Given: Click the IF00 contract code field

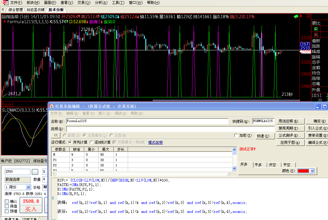Looking at the screenshot, I should [18, 172].
